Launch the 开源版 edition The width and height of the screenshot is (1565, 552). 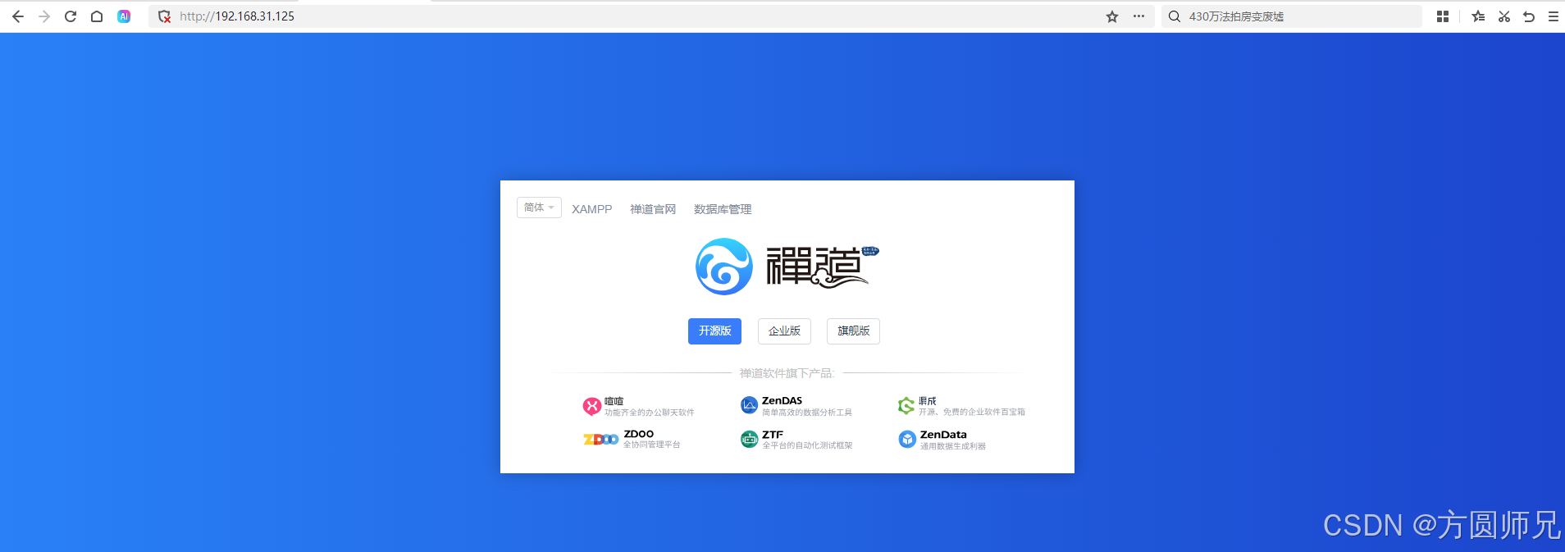714,331
